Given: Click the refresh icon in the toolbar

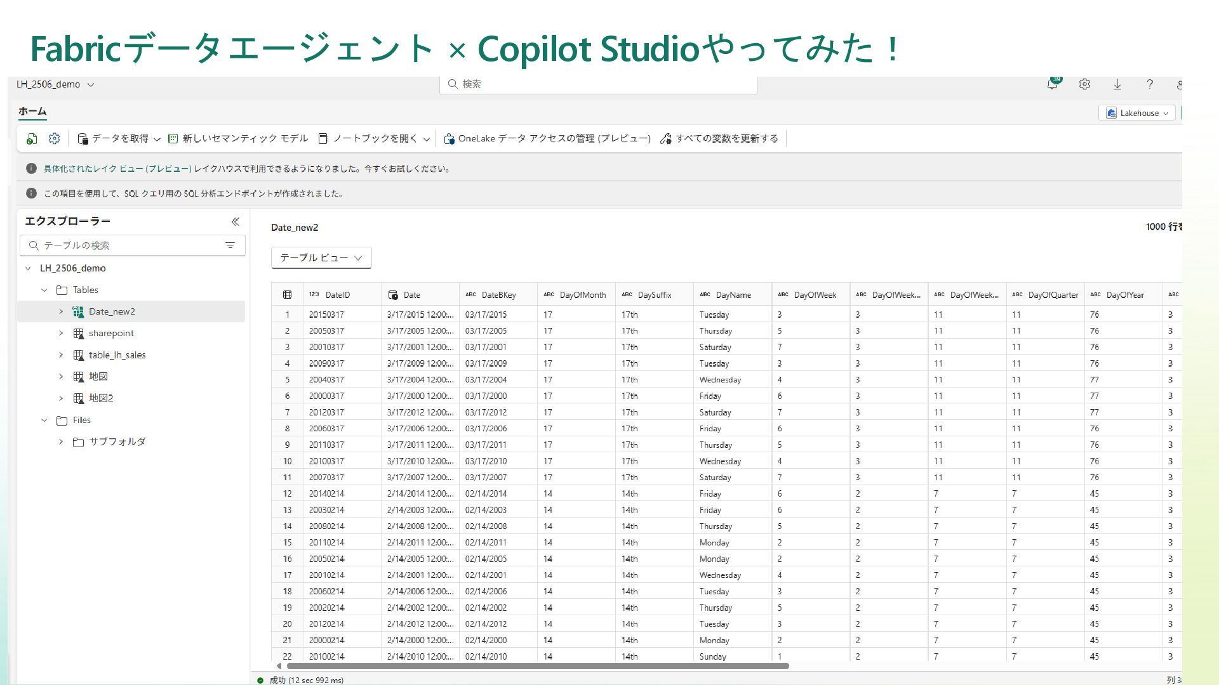Looking at the screenshot, I should (32, 138).
